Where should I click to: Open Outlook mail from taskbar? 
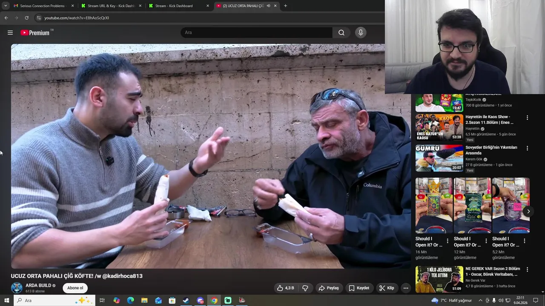158,300
